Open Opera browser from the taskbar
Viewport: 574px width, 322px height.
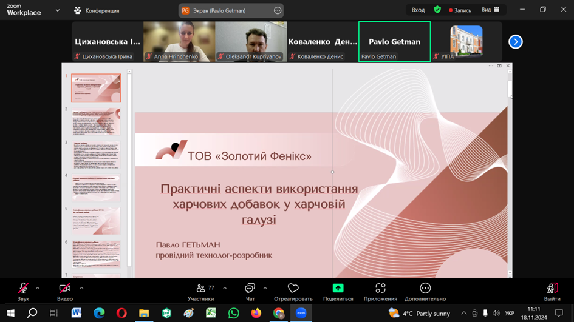click(121, 314)
